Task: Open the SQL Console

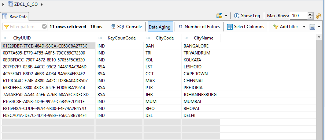Action: (x=126, y=27)
